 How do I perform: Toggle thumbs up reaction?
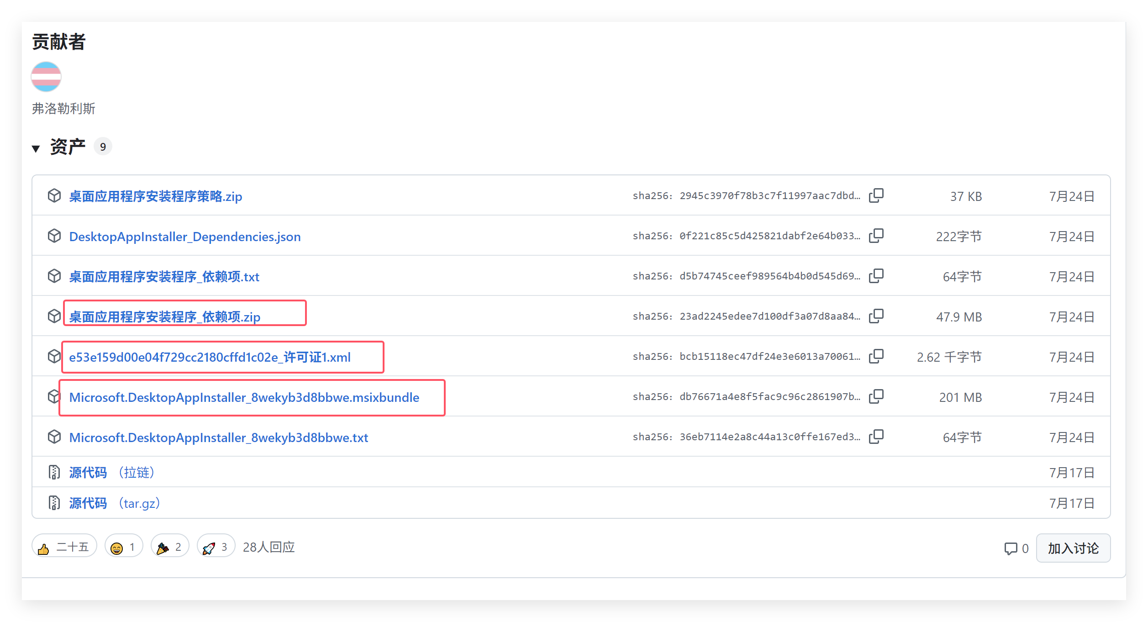64,547
